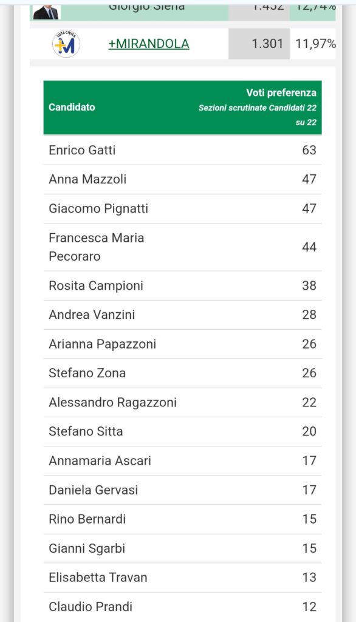Screen dimensions: 356x622
Task: Select the Enrico Gatti row
Action: tap(183, 151)
